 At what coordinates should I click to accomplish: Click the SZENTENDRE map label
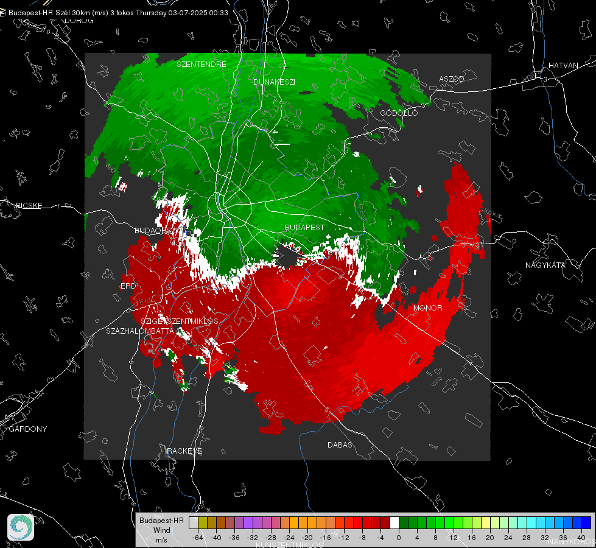202,65
